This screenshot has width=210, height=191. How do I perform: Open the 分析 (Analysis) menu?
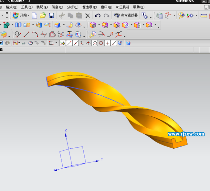pos(72,7)
